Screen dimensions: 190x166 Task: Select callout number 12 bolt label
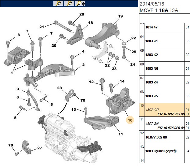pyautogui.click(x=91, y=82)
